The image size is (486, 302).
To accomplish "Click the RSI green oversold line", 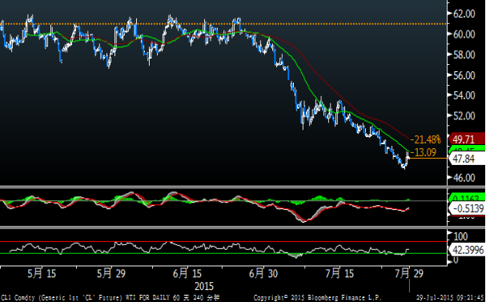I will point(223,254).
